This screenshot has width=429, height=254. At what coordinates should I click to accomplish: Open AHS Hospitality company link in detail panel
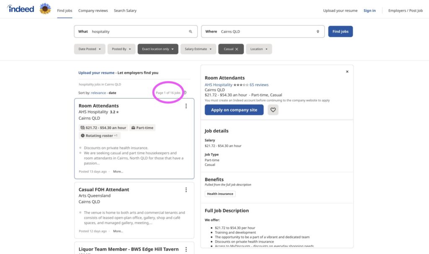(218, 85)
